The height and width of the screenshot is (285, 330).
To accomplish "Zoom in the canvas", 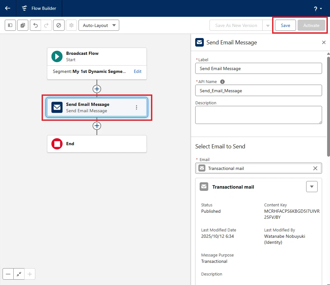I will point(30,274).
